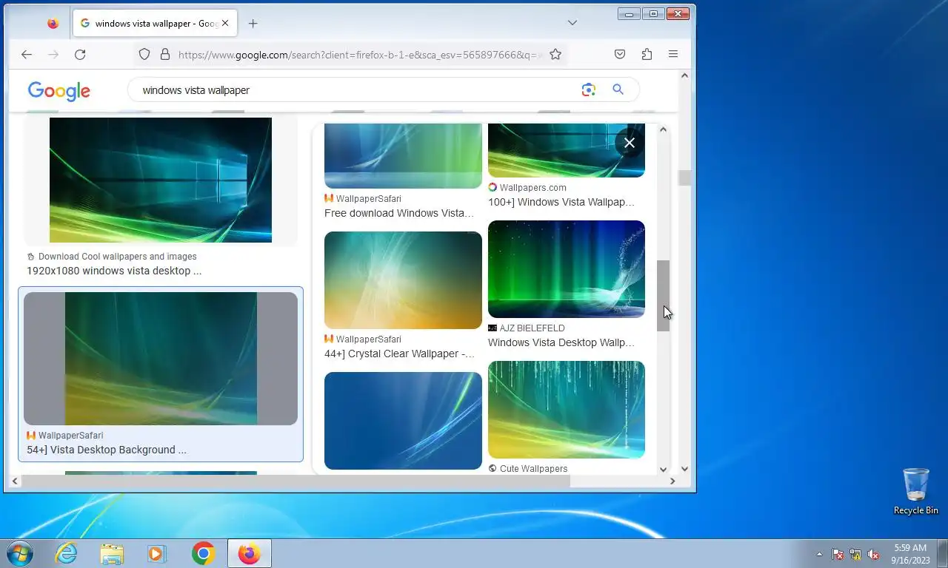
Task: Bookmark this page with the star
Action: 555,54
